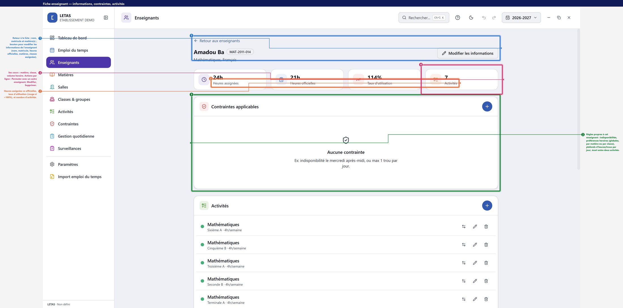Open the 2026-2027 school year dropdown
623x308 pixels.
521,18
